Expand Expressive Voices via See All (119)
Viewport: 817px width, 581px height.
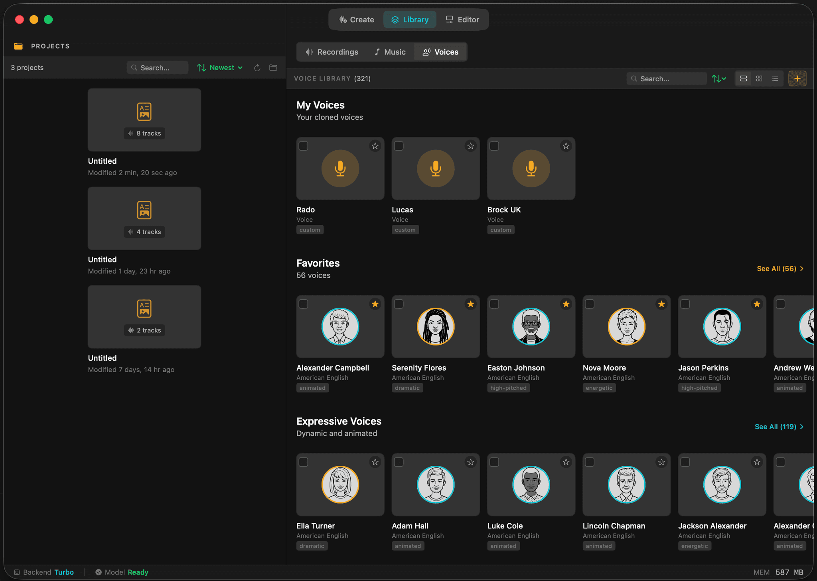coord(778,426)
